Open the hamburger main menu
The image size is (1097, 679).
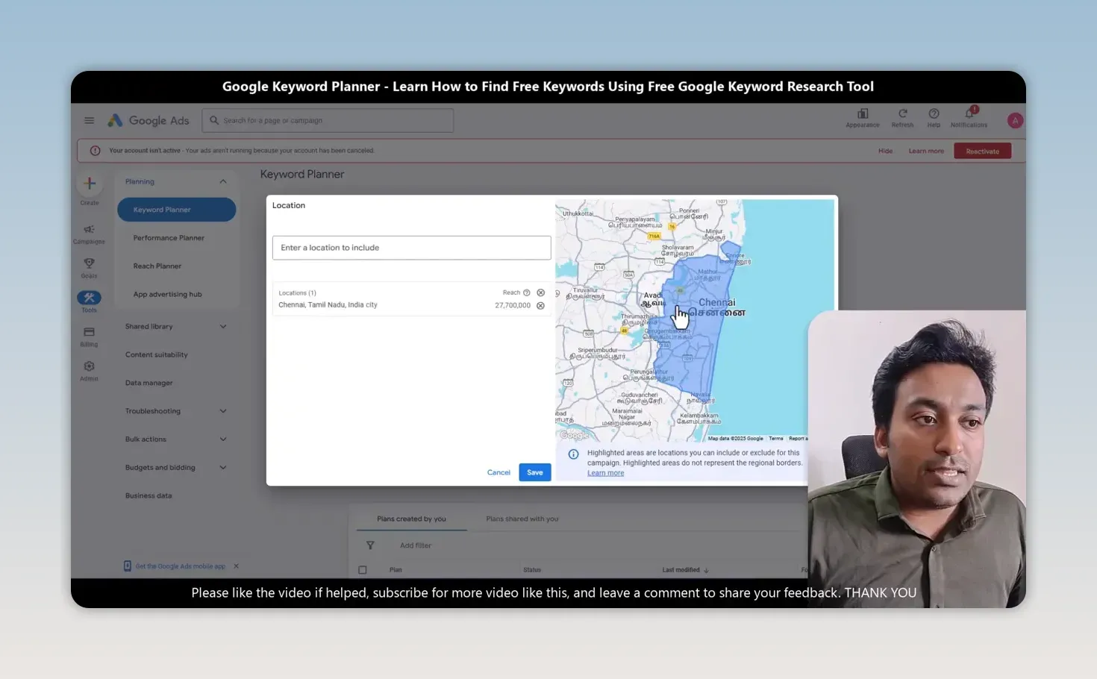(x=89, y=120)
